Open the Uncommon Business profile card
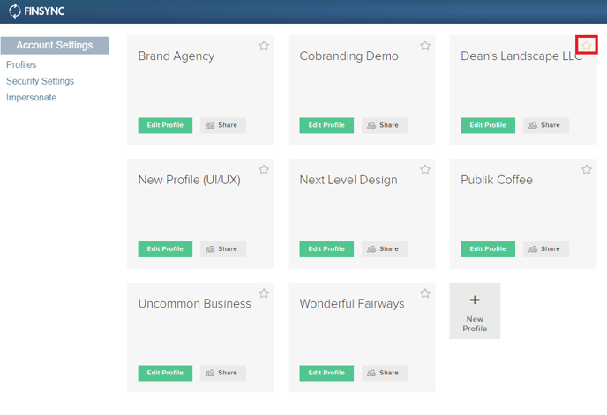The height and width of the screenshot is (415, 607). (200, 337)
